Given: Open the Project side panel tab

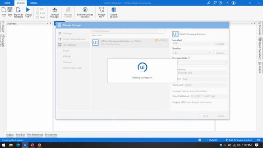Looking at the screenshot, I should (x=3, y=27).
